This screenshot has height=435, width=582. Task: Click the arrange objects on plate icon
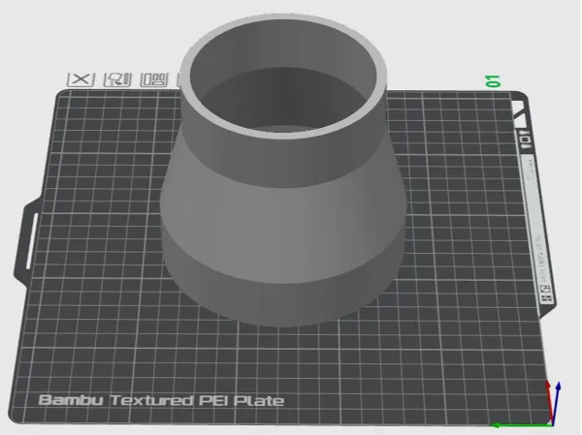[x=154, y=79]
